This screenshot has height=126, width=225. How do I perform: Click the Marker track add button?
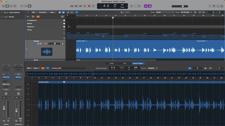click(64, 23)
